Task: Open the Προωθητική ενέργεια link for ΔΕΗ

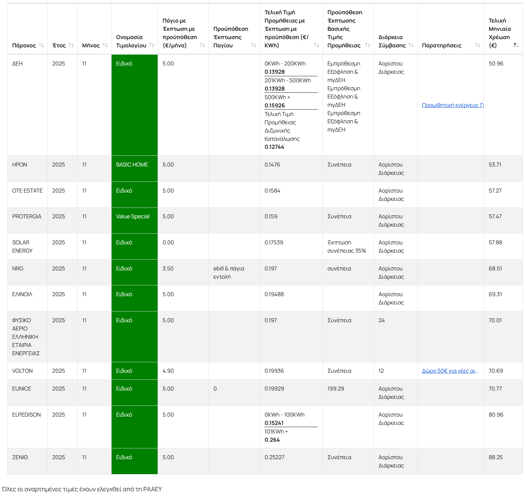Action: (453, 105)
